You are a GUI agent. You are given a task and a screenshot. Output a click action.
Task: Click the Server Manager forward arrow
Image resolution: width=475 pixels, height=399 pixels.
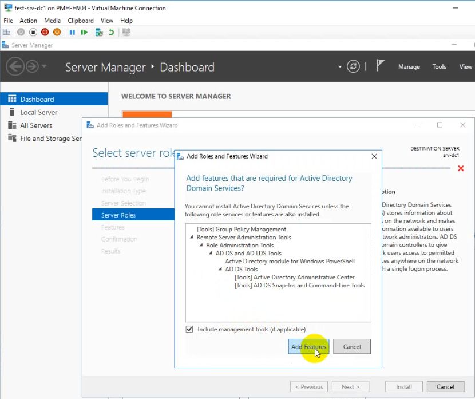[x=32, y=66]
